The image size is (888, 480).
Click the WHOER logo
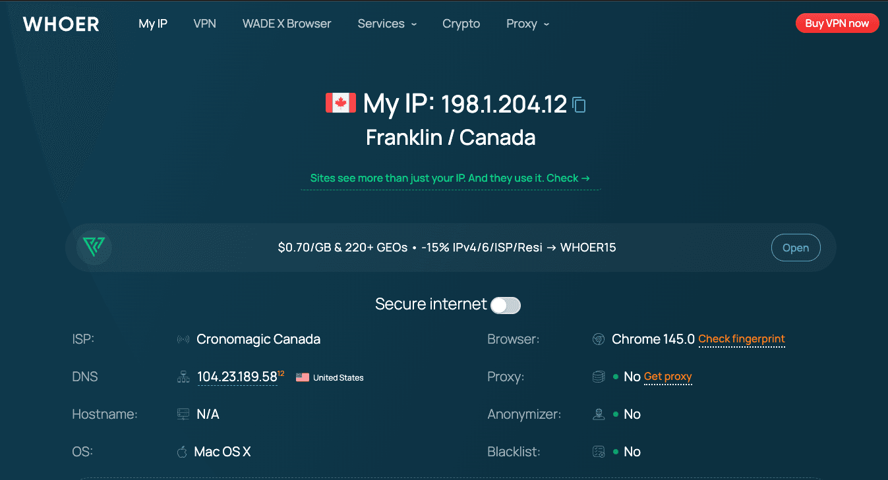(x=60, y=24)
